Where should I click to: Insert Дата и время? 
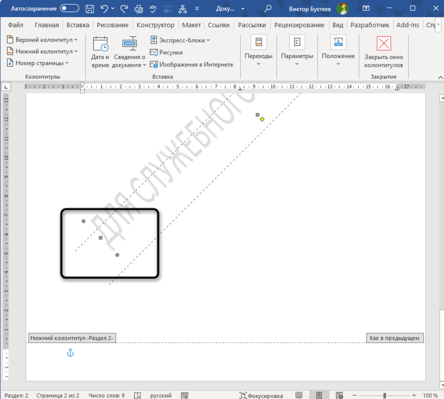(x=100, y=52)
